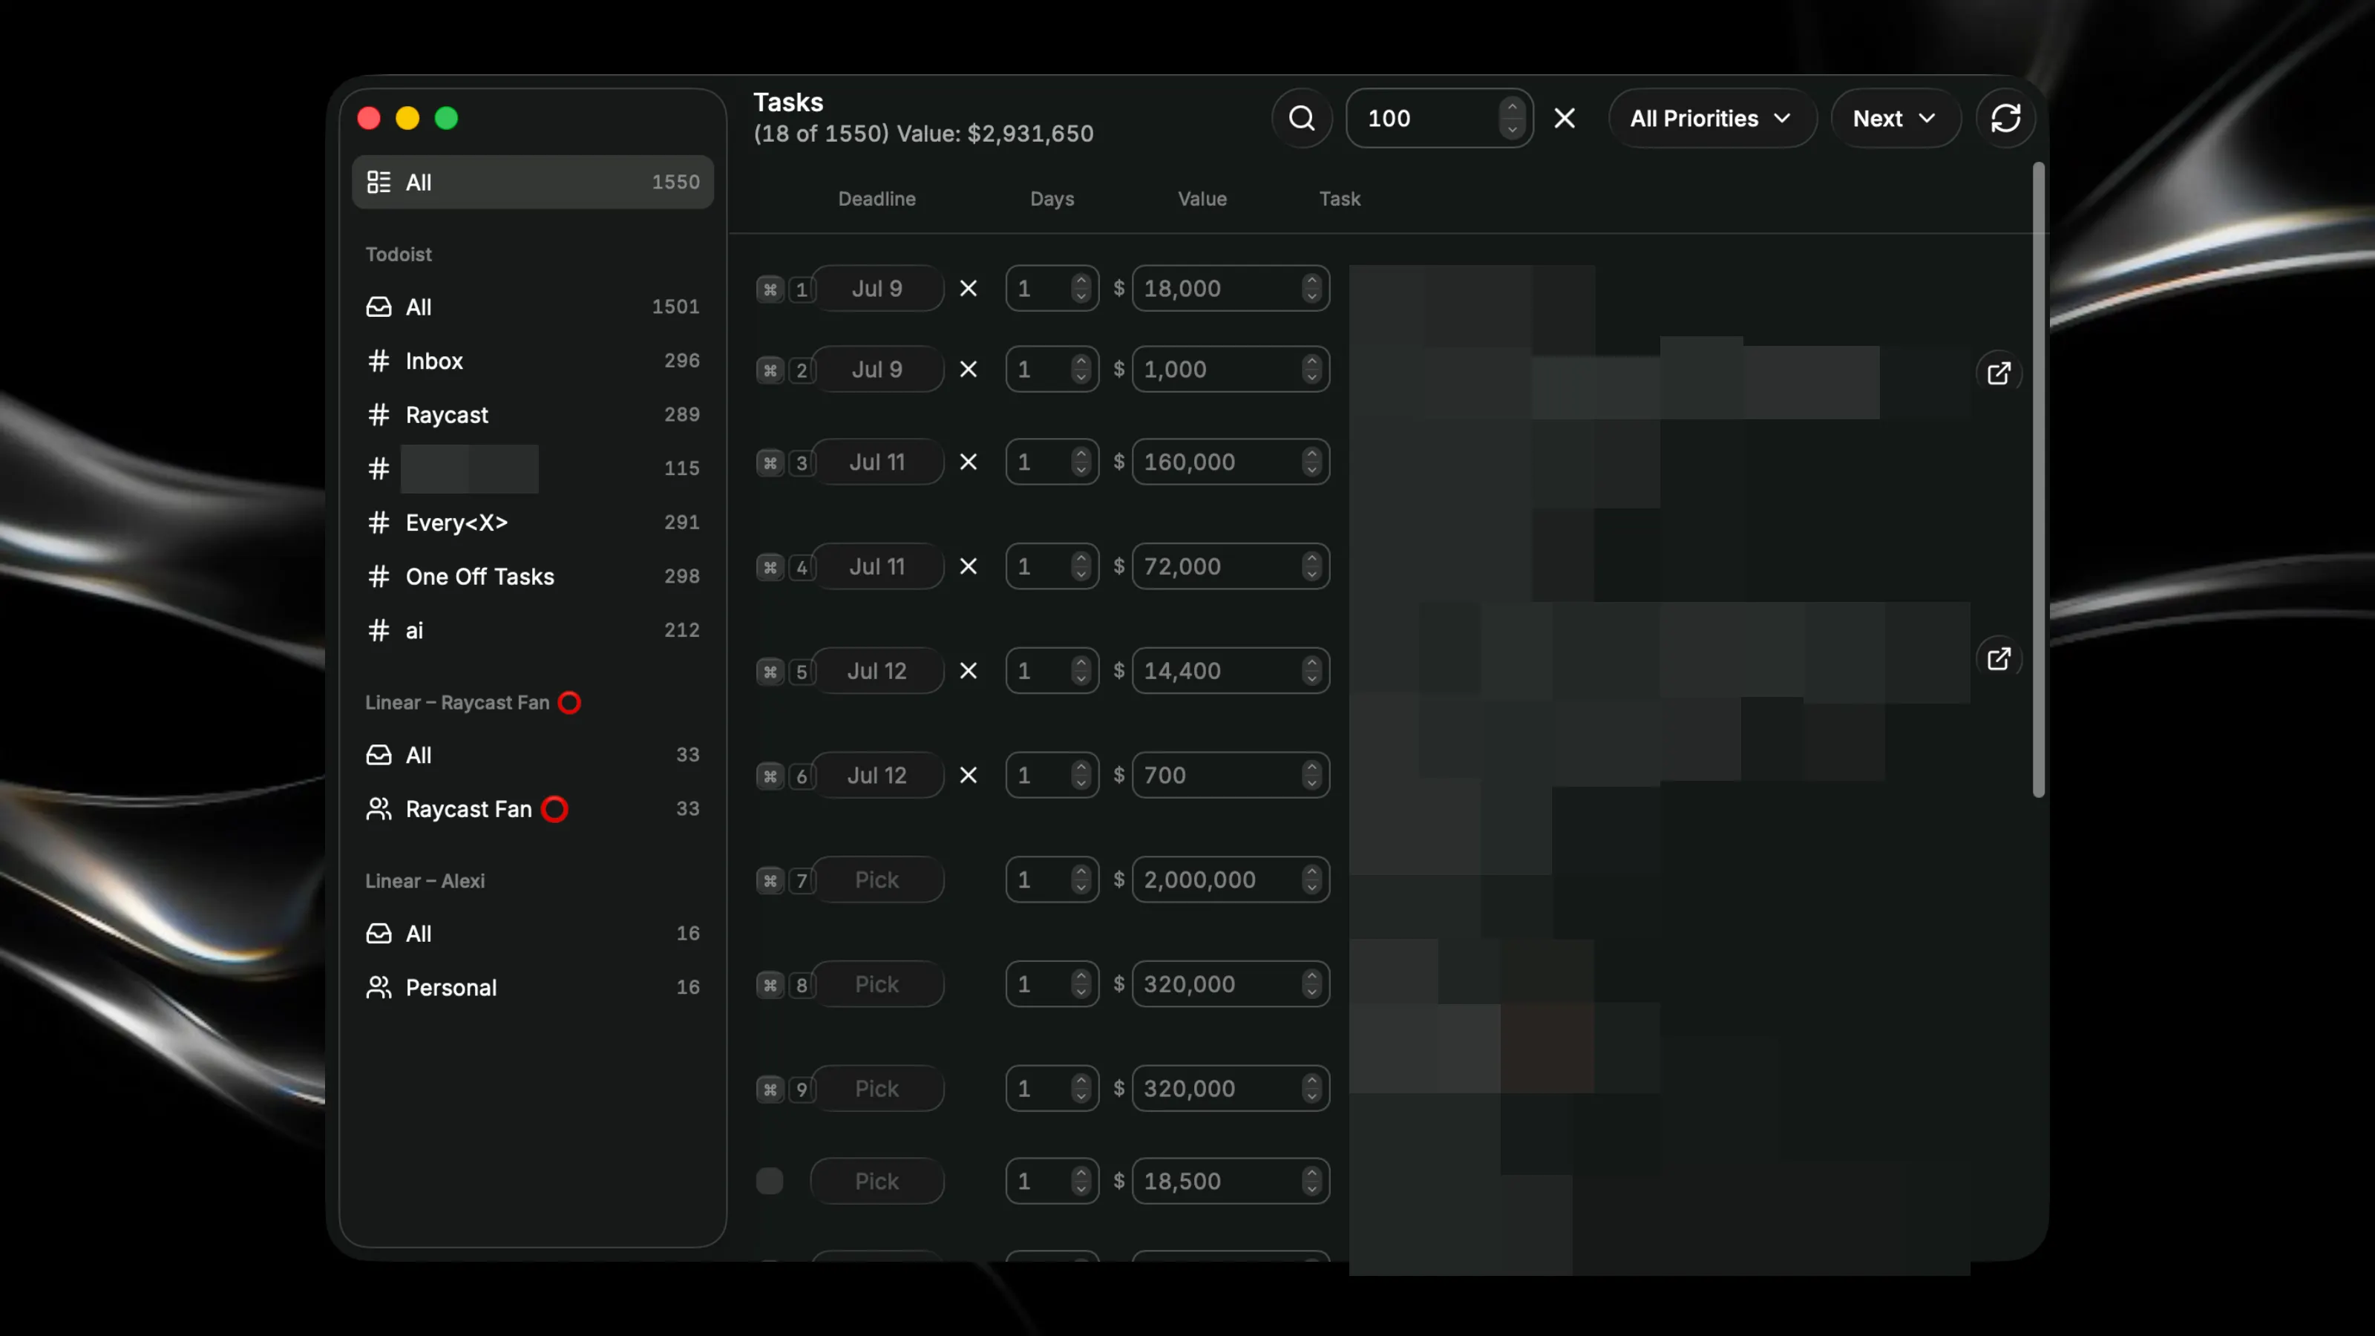Viewport: 2375px width, 1336px height.
Task: Click the 72,000 value input field
Action: tap(1231, 566)
